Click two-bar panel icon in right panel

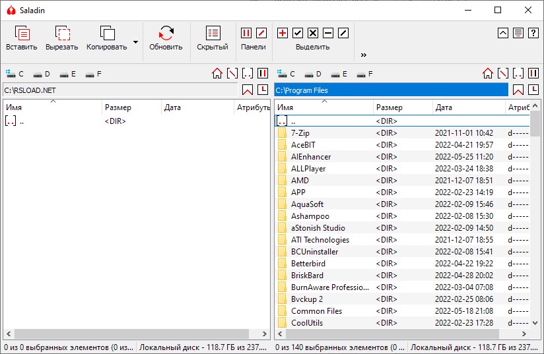click(533, 73)
